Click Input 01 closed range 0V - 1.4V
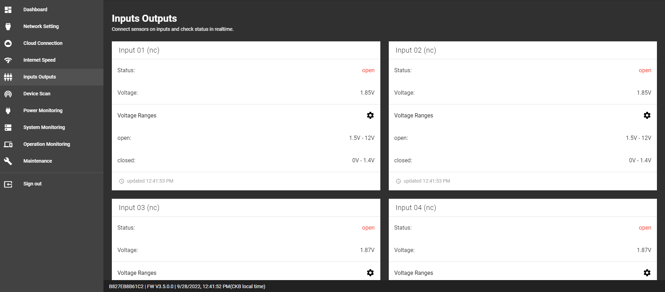Viewport: 665px width, 292px height. coord(363,161)
